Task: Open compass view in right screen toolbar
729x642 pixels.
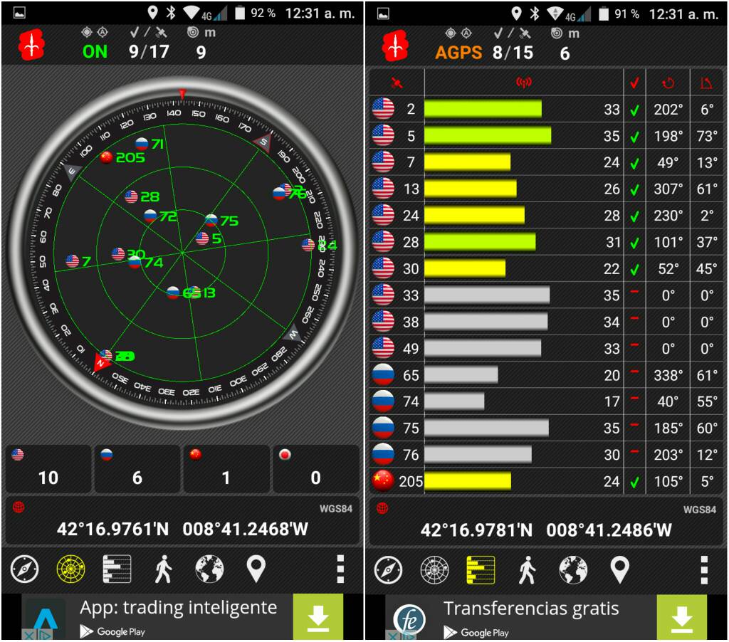Action: [x=388, y=570]
